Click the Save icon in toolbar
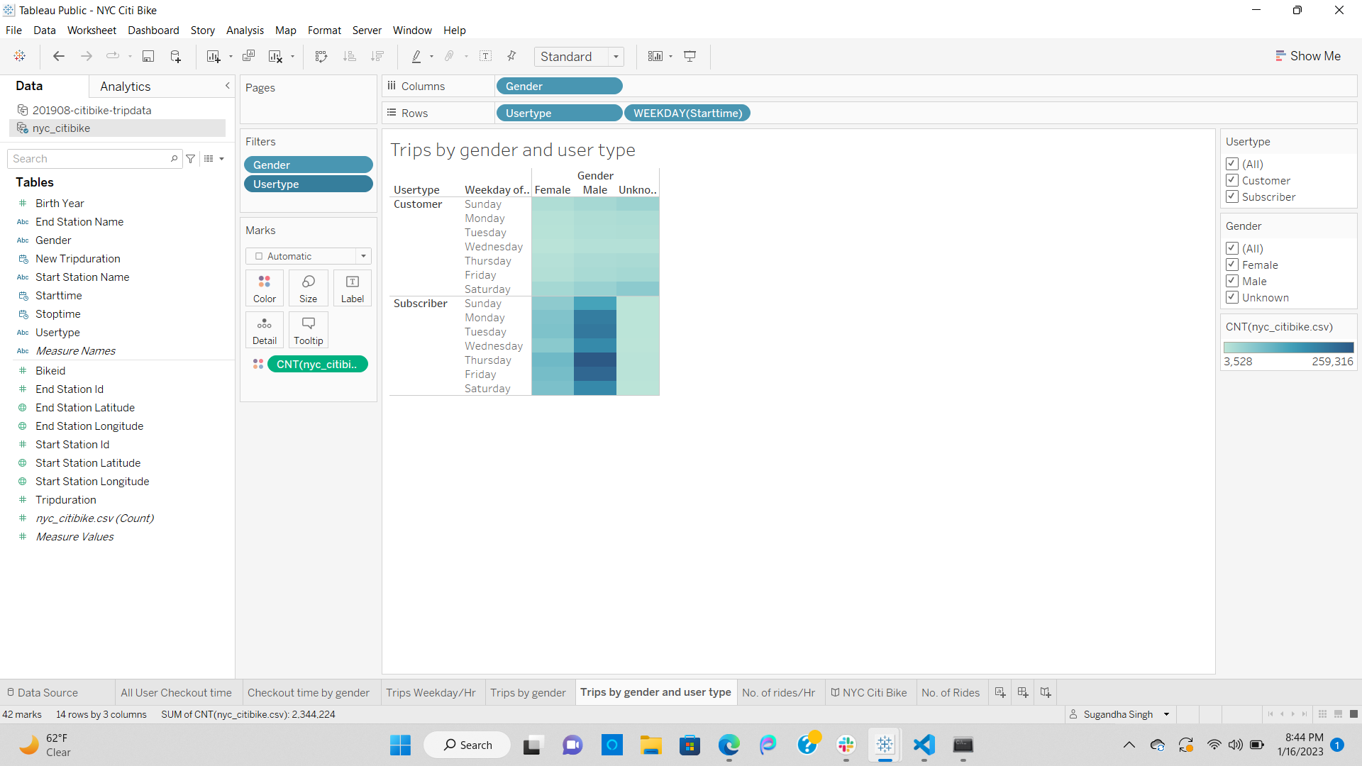1362x766 pixels. tap(148, 56)
